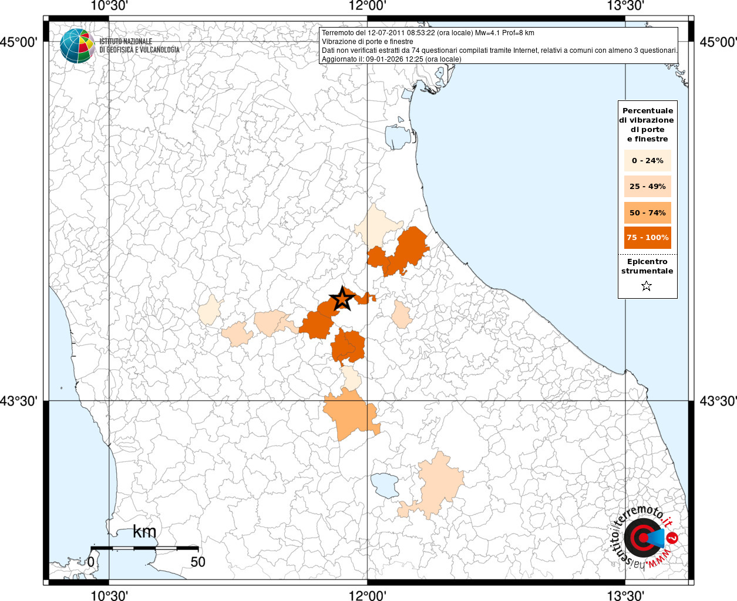Select the 50 - 74% legend swatch

pos(647,212)
